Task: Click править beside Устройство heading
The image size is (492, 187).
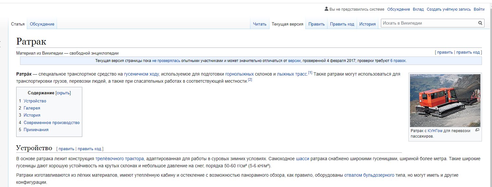Action: (66, 149)
